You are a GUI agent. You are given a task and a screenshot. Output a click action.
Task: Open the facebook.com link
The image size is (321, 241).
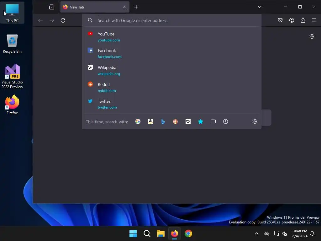click(109, 57)
